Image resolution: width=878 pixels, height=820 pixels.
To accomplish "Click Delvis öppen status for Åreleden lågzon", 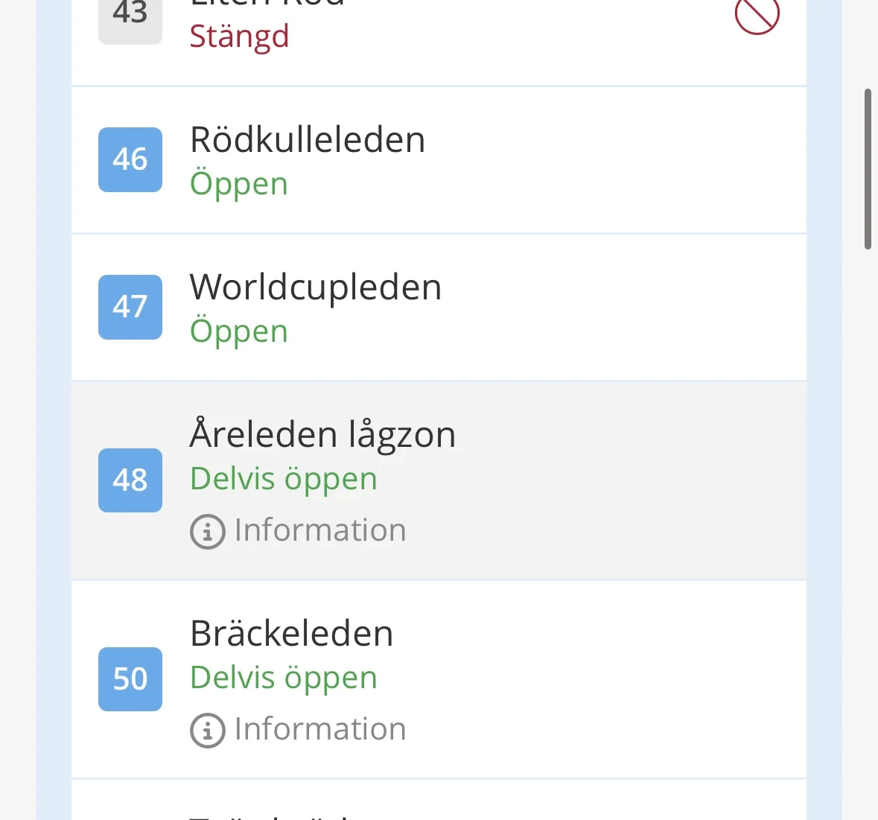I will click(x=284, y=479).
